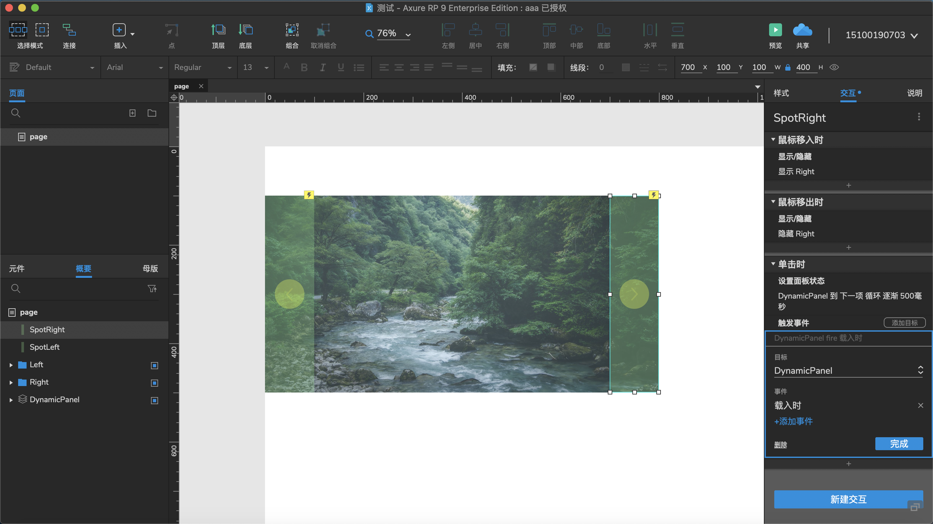Click the +添加事件 (Add event) link

[x=793, y=421]
